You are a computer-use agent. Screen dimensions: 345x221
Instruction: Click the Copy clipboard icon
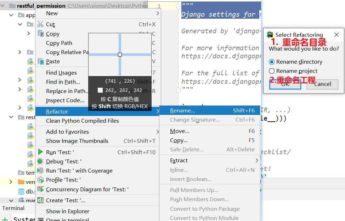[41, 33]
